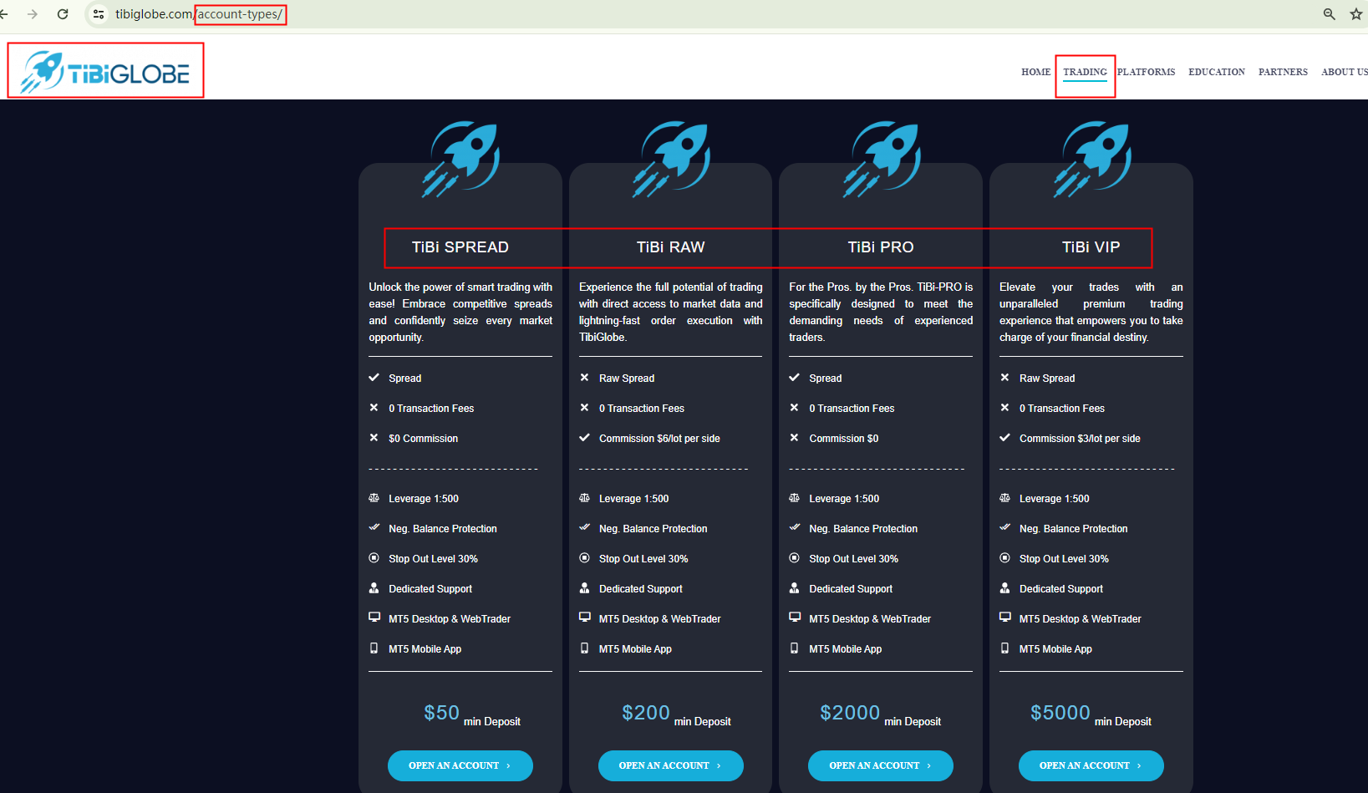1368x793 pixels.
Task: Click the checkmark beside Commission $6/lot per side
Action: (x=584, y=438)
